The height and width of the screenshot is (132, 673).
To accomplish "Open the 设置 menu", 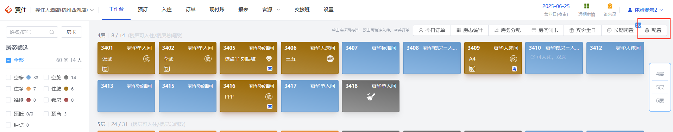I will point(328,10).
